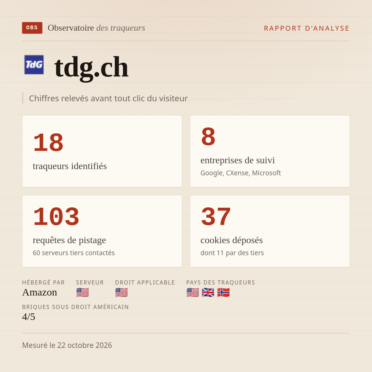The image size is (372, 372).
Task: Click the text Google, CXense, Microsoft
Action: 240,173
